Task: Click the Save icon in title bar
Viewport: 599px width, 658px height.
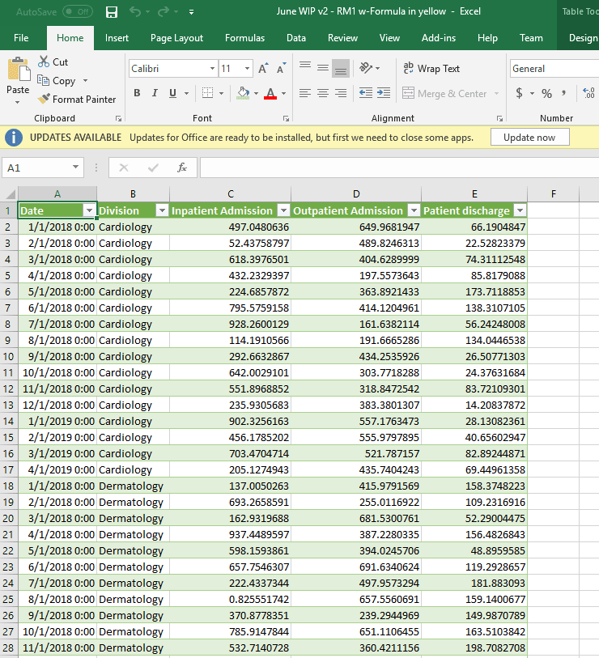Action: coord(111,12)
